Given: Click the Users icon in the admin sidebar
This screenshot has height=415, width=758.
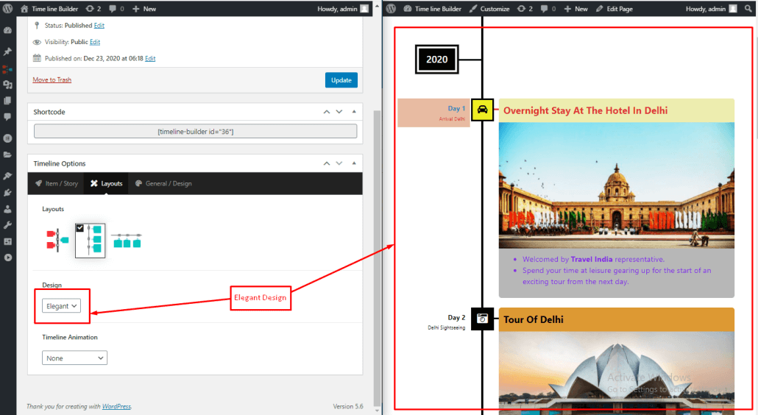Looking at the screenshot, I should (x=7, y=208).
